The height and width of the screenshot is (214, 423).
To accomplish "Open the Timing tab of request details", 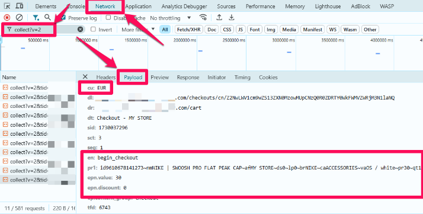I will 242,78.
